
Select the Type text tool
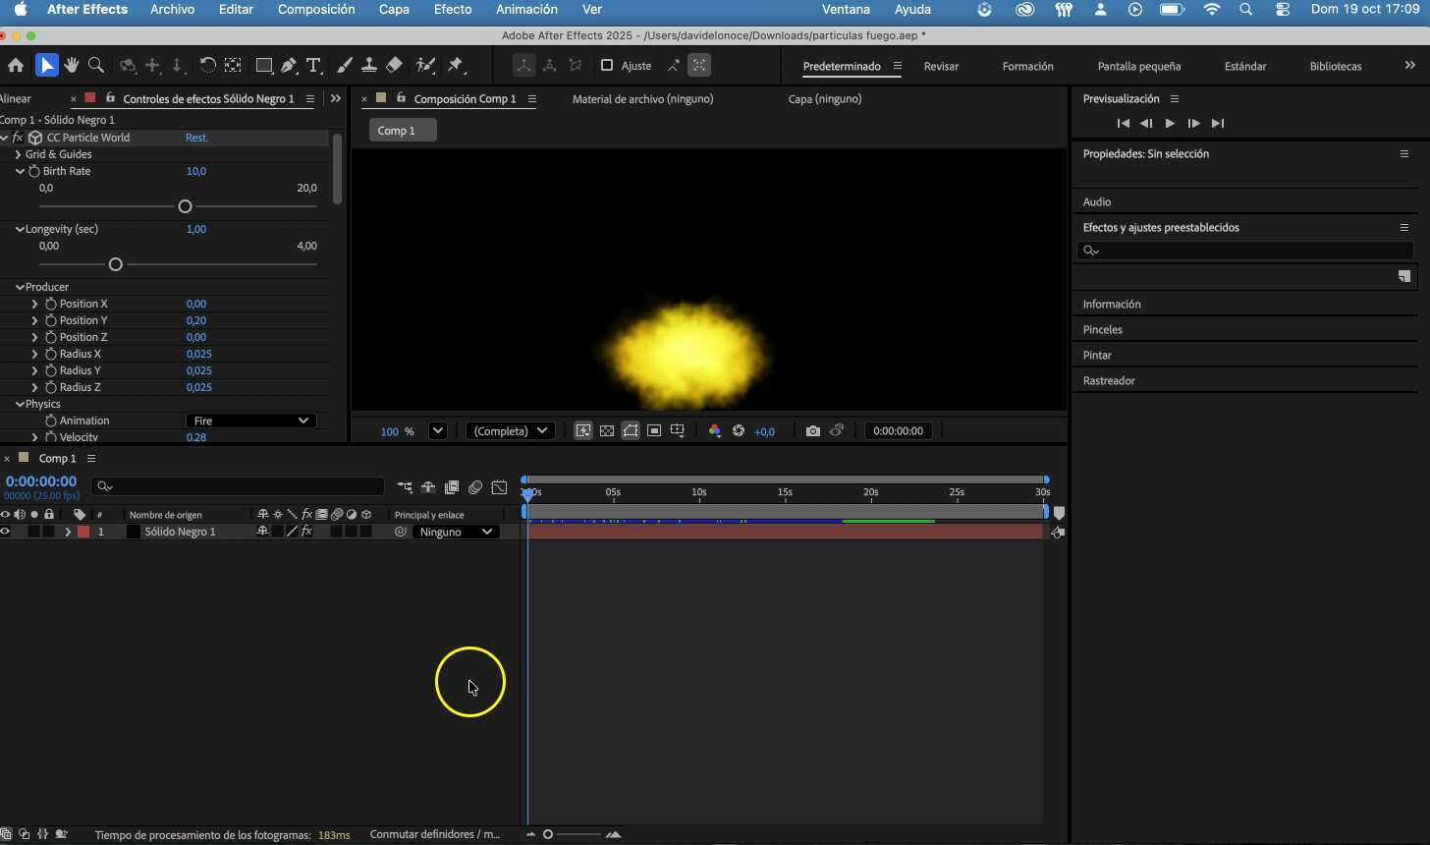click(313, 66)
